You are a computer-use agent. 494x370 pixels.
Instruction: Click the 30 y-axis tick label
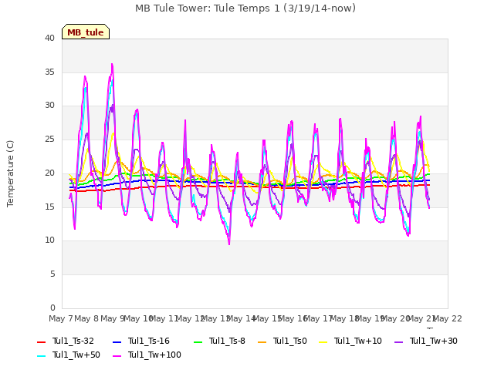pyautogui.click(x=49, y=106)
